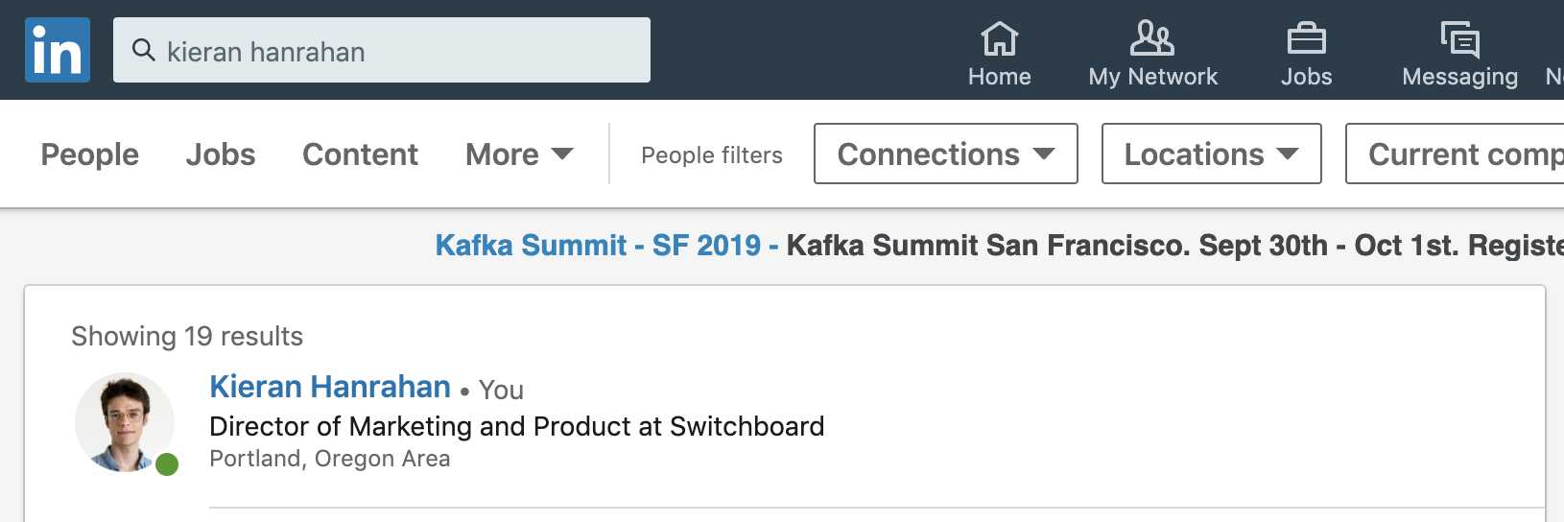Click 'Director of Marketing and Product at Switchboard'
The width and height of the screenshot is (1564, 522).
click(517, 426)
